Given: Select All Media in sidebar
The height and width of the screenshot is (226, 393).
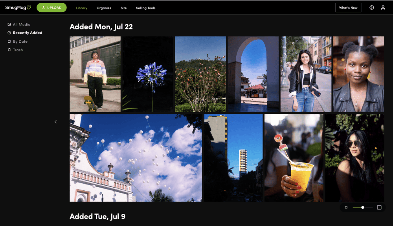Looking at the screenshot, I should pos(19,24).
